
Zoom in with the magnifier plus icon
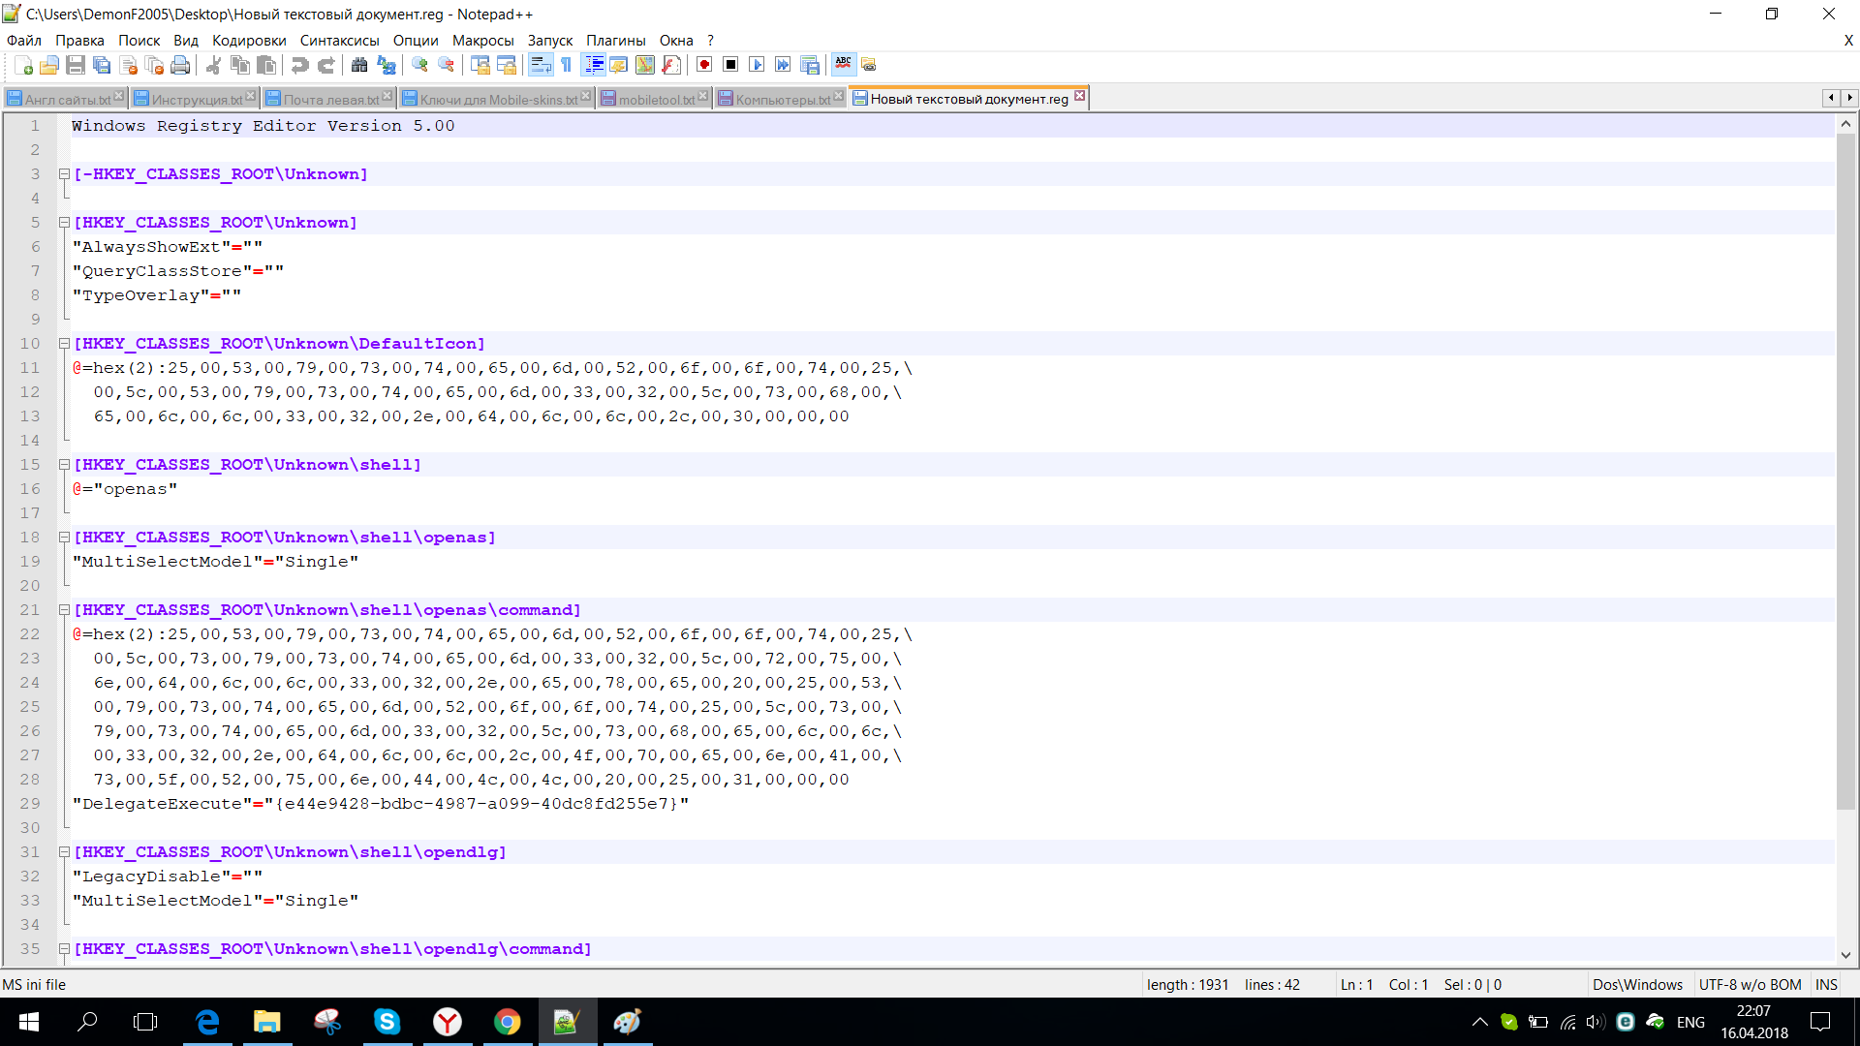click(x=419, y=65)
